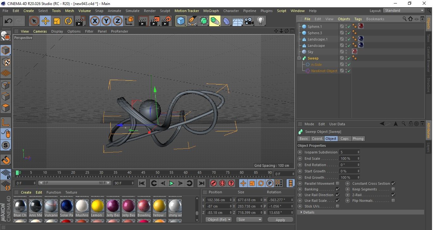Open Edit Render Settings icon

tap(166, 21)
